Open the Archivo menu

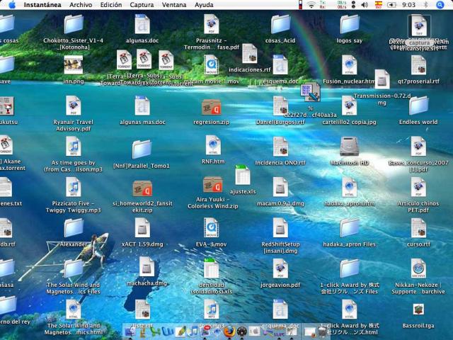click(x=81, y=5)
